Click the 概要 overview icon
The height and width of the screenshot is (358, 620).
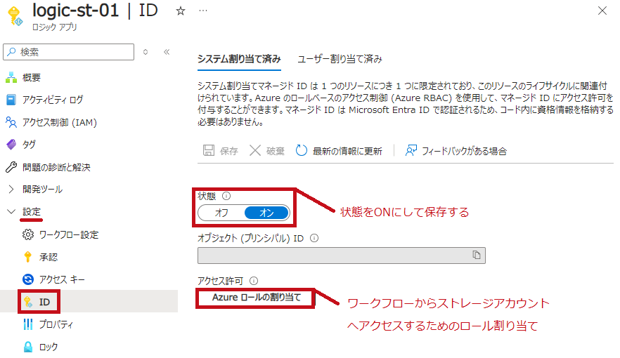pos(11,77)
